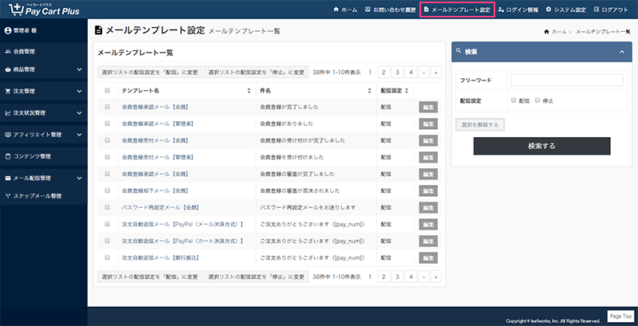Open ステップメール管理 in the sidebar

37,195
